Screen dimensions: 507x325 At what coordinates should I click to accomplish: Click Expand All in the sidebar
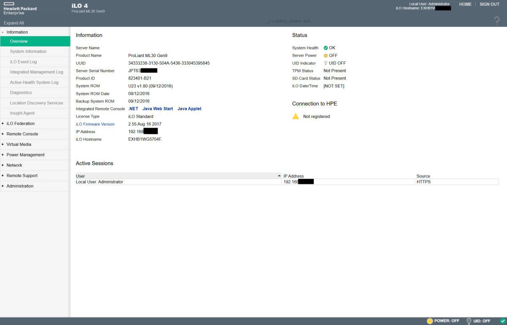click(14, 23)
